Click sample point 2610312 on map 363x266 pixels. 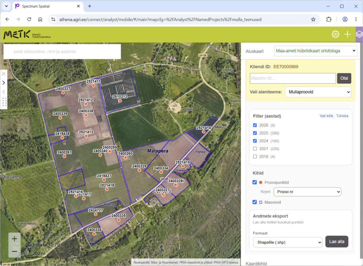[120, 101]
